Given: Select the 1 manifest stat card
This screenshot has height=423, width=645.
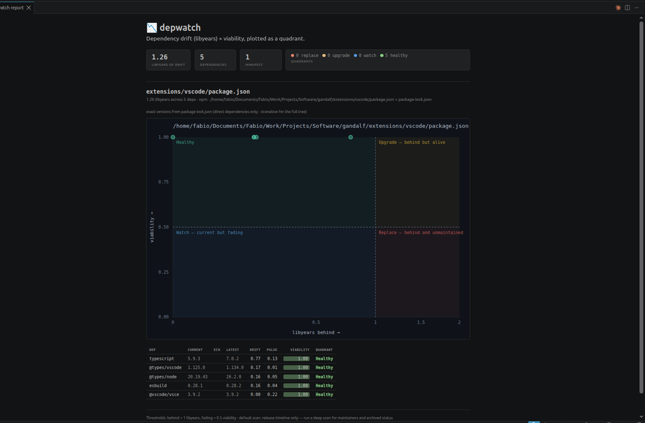Looking at the screenshot, I should point(261,60).
